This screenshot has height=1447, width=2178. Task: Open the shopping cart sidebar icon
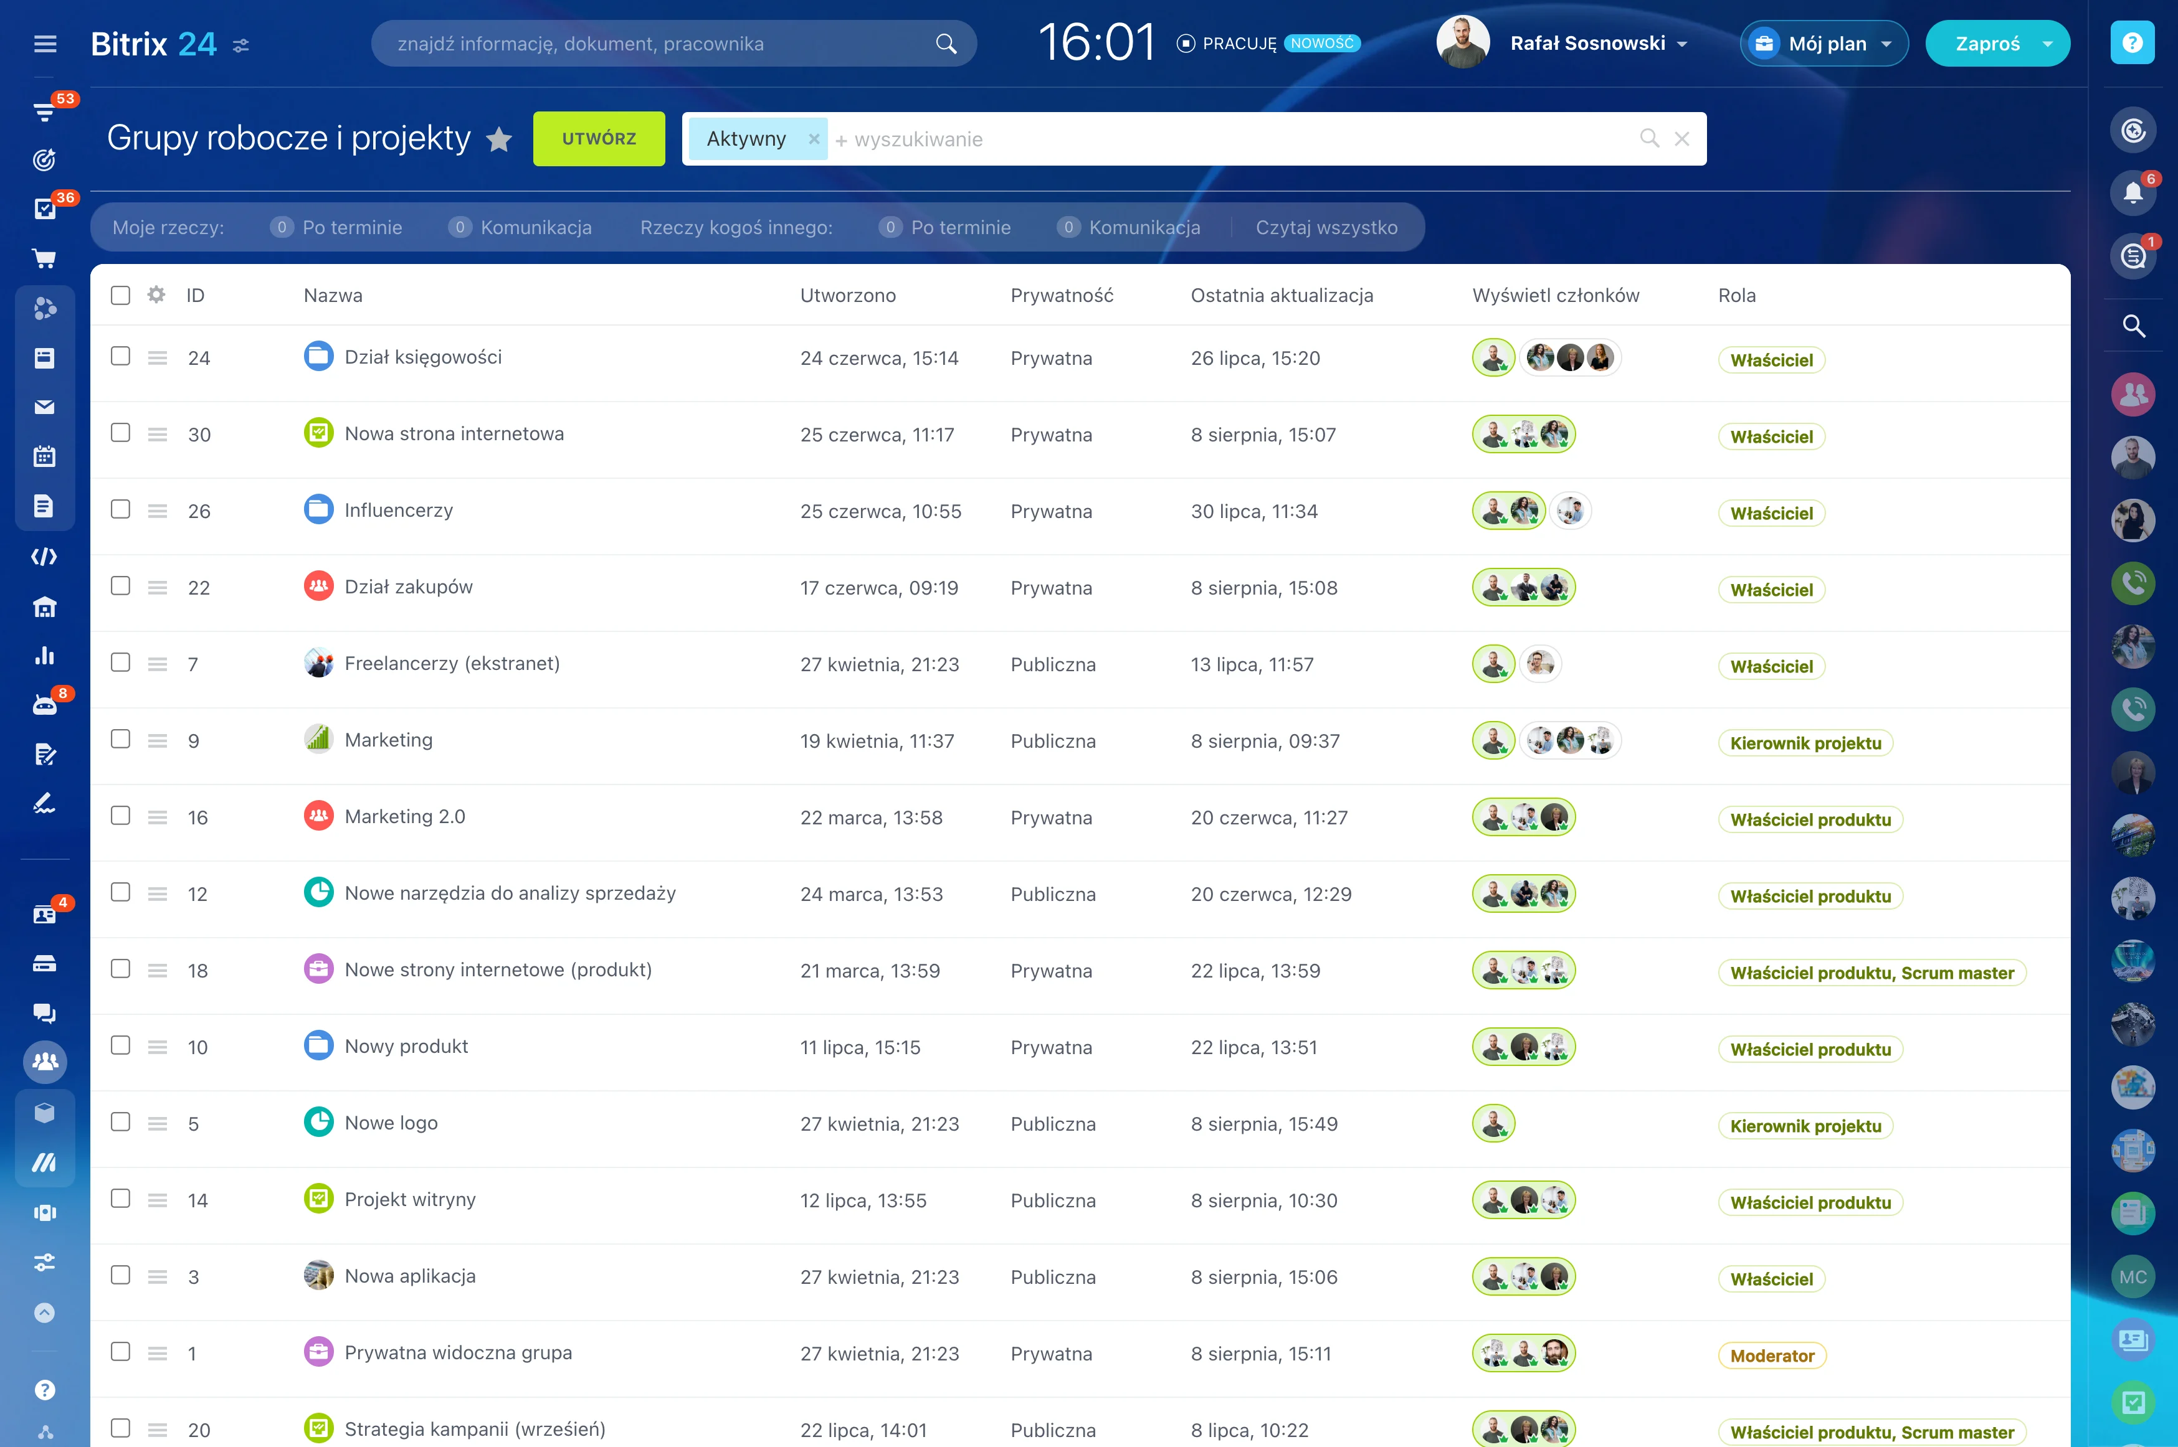44,259
